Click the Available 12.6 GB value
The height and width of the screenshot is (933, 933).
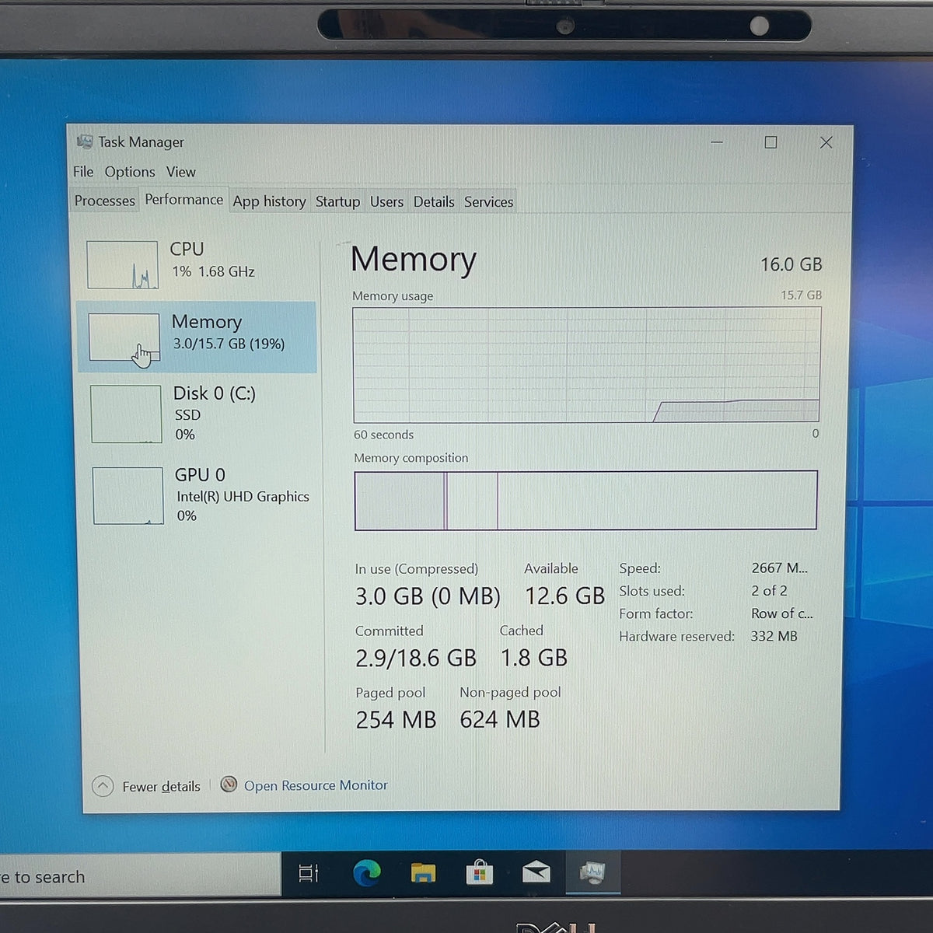(x=564, y=596)
